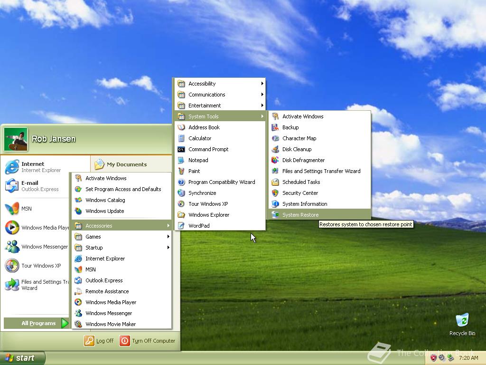Screen dimensions: 486x365
Task: Click the system tray clock
Action: pos(468,358)
